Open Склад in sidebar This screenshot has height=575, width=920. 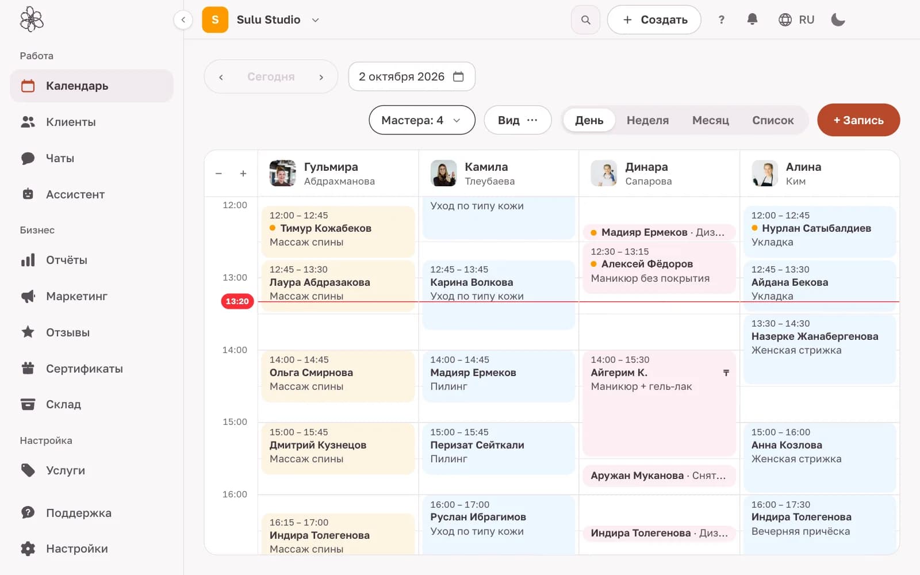[91, 404]
